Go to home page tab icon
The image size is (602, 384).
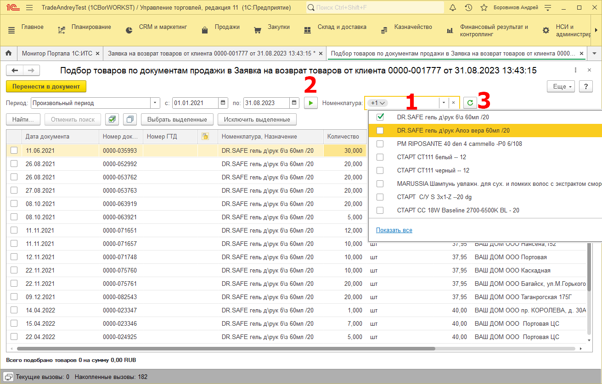tap(8, 53)
